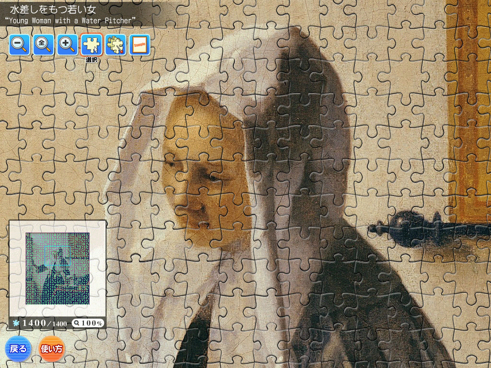491x368 pixels.
Task: Click the 100% zoom level indicator
Action: (88, 323)
